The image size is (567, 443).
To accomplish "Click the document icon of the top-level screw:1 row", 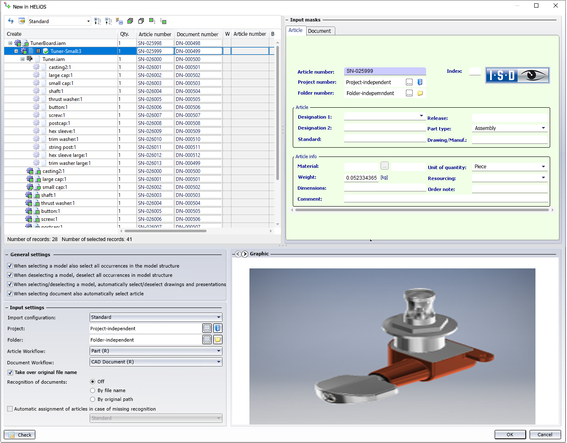I will (x=37, y=219).
